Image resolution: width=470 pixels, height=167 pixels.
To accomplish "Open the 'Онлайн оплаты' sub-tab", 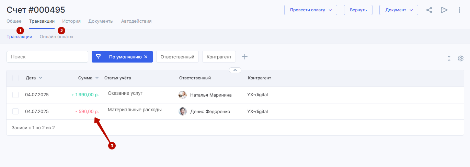I will [56, 37].
